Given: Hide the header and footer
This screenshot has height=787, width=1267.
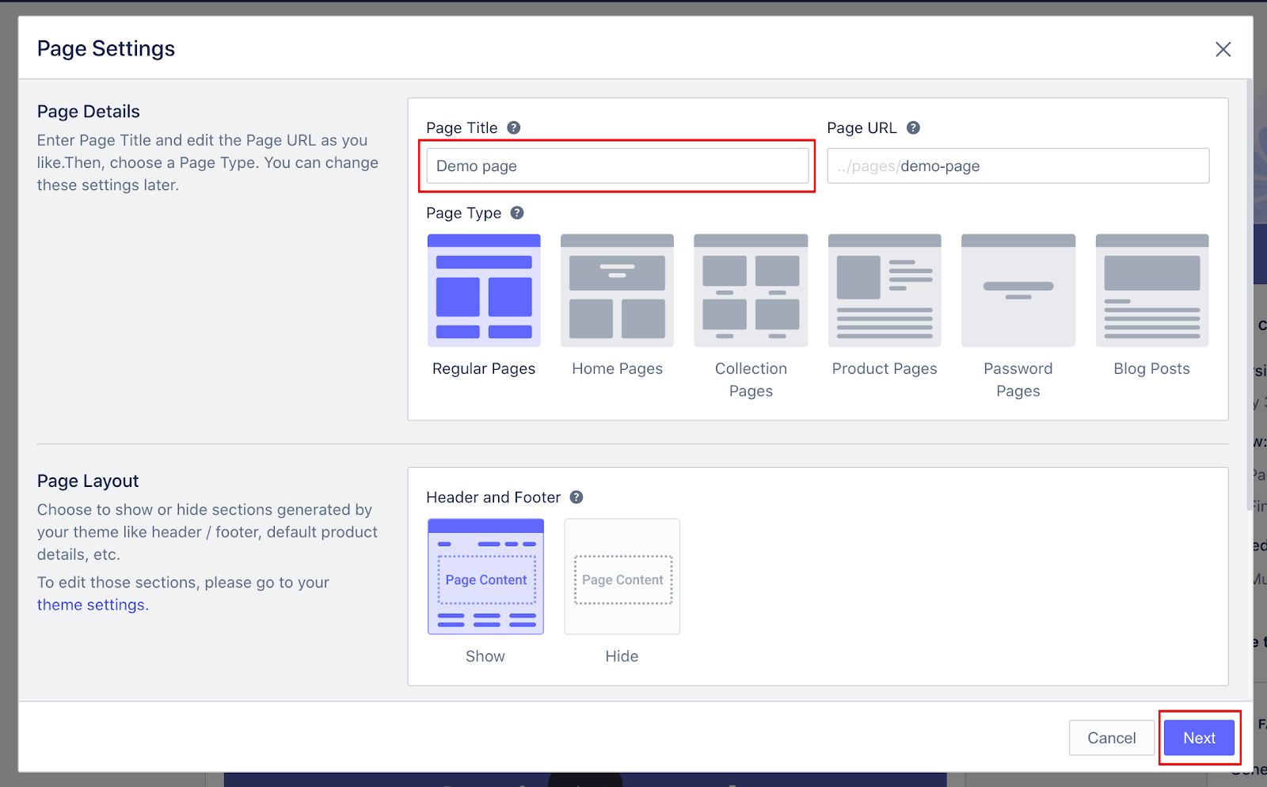Looking at the screenshot, I should 622,576.
